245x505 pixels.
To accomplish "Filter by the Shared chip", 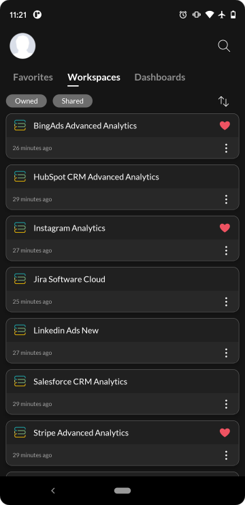I will [x=73, y=101].
